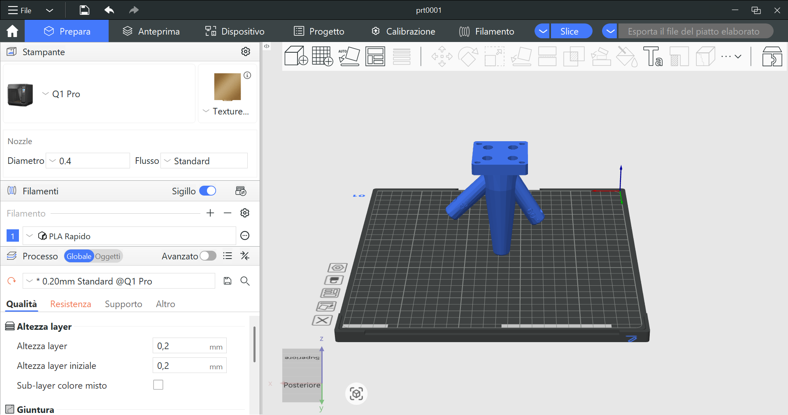Image resolution: width=788 pixels, height=415 pixels.
Task: Open filament settings gear
Action: [245, 213]
